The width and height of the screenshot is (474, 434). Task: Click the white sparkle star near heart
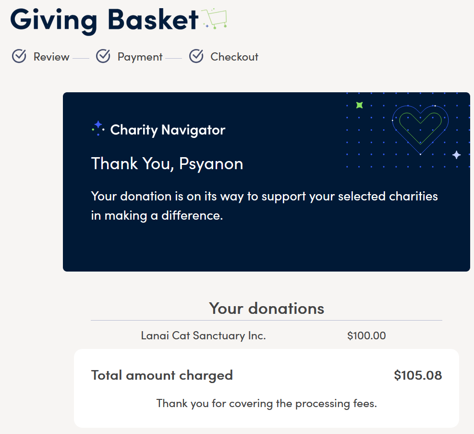click(x=456, y=155)
